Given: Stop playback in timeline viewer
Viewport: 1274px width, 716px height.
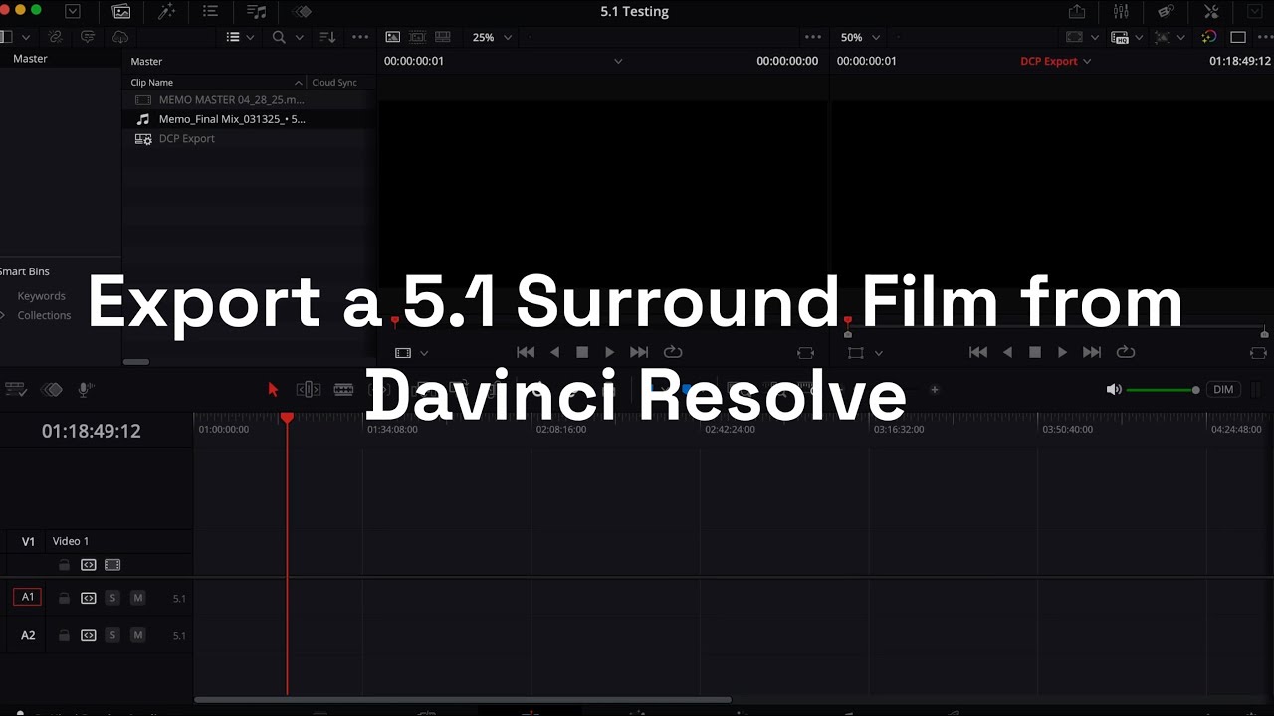Looking at the screenshot, I should tap(1035, 352).
